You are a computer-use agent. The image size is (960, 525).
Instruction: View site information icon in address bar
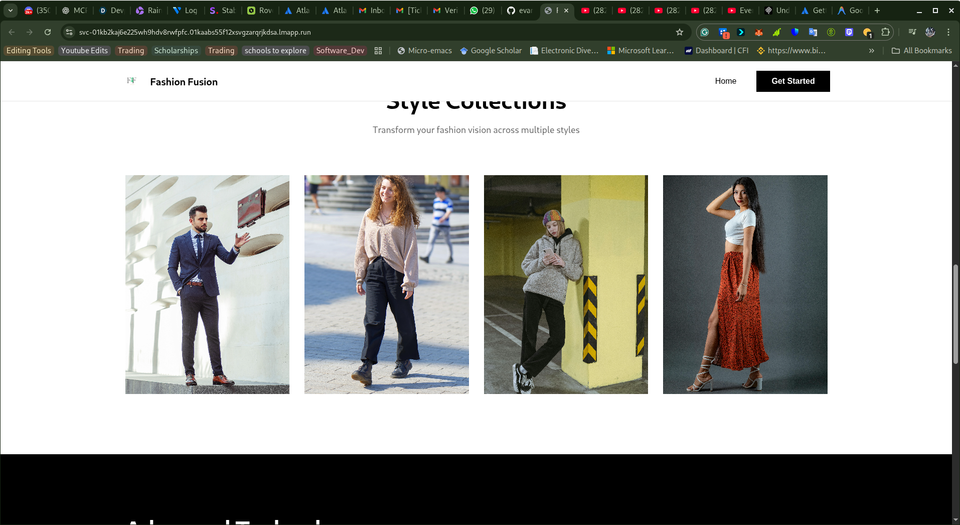(x=69, y=32)
